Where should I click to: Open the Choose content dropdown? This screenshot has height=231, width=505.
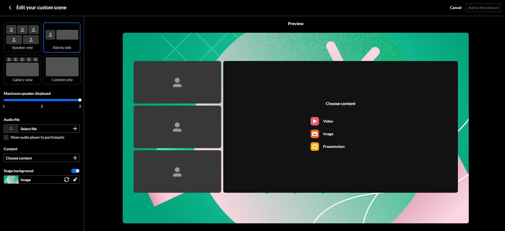(x=42, y=158)
